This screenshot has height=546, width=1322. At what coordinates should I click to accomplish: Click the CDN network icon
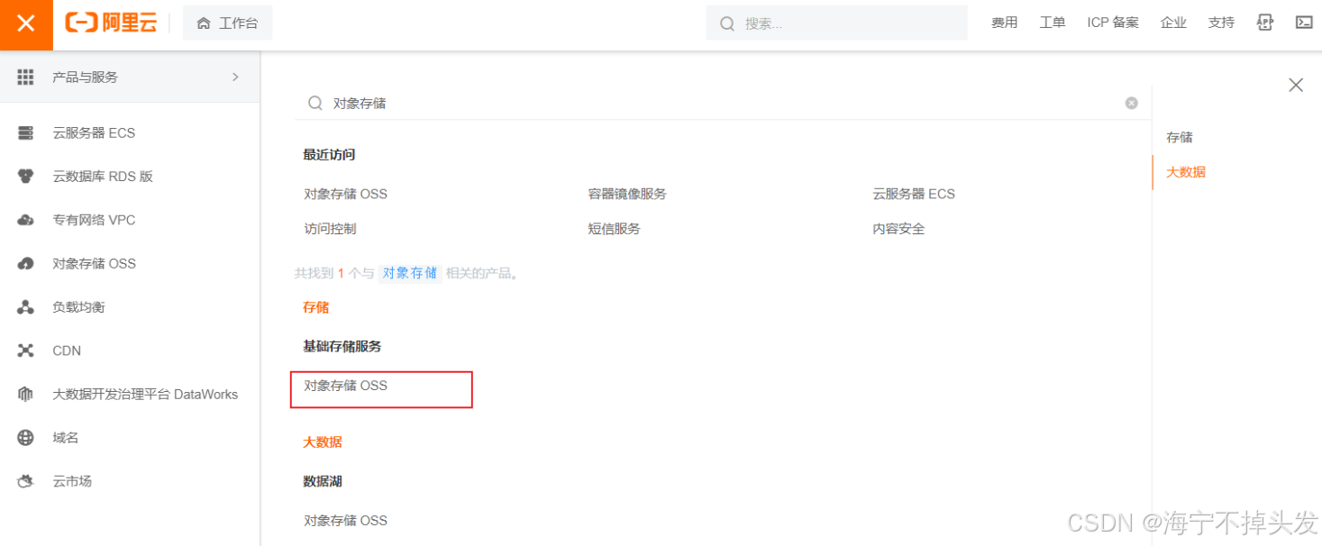(x=26, y=350)
